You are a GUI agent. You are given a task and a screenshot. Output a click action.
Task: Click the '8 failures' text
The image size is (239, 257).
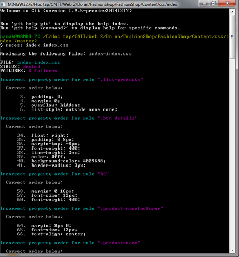(x=43, y=71)
